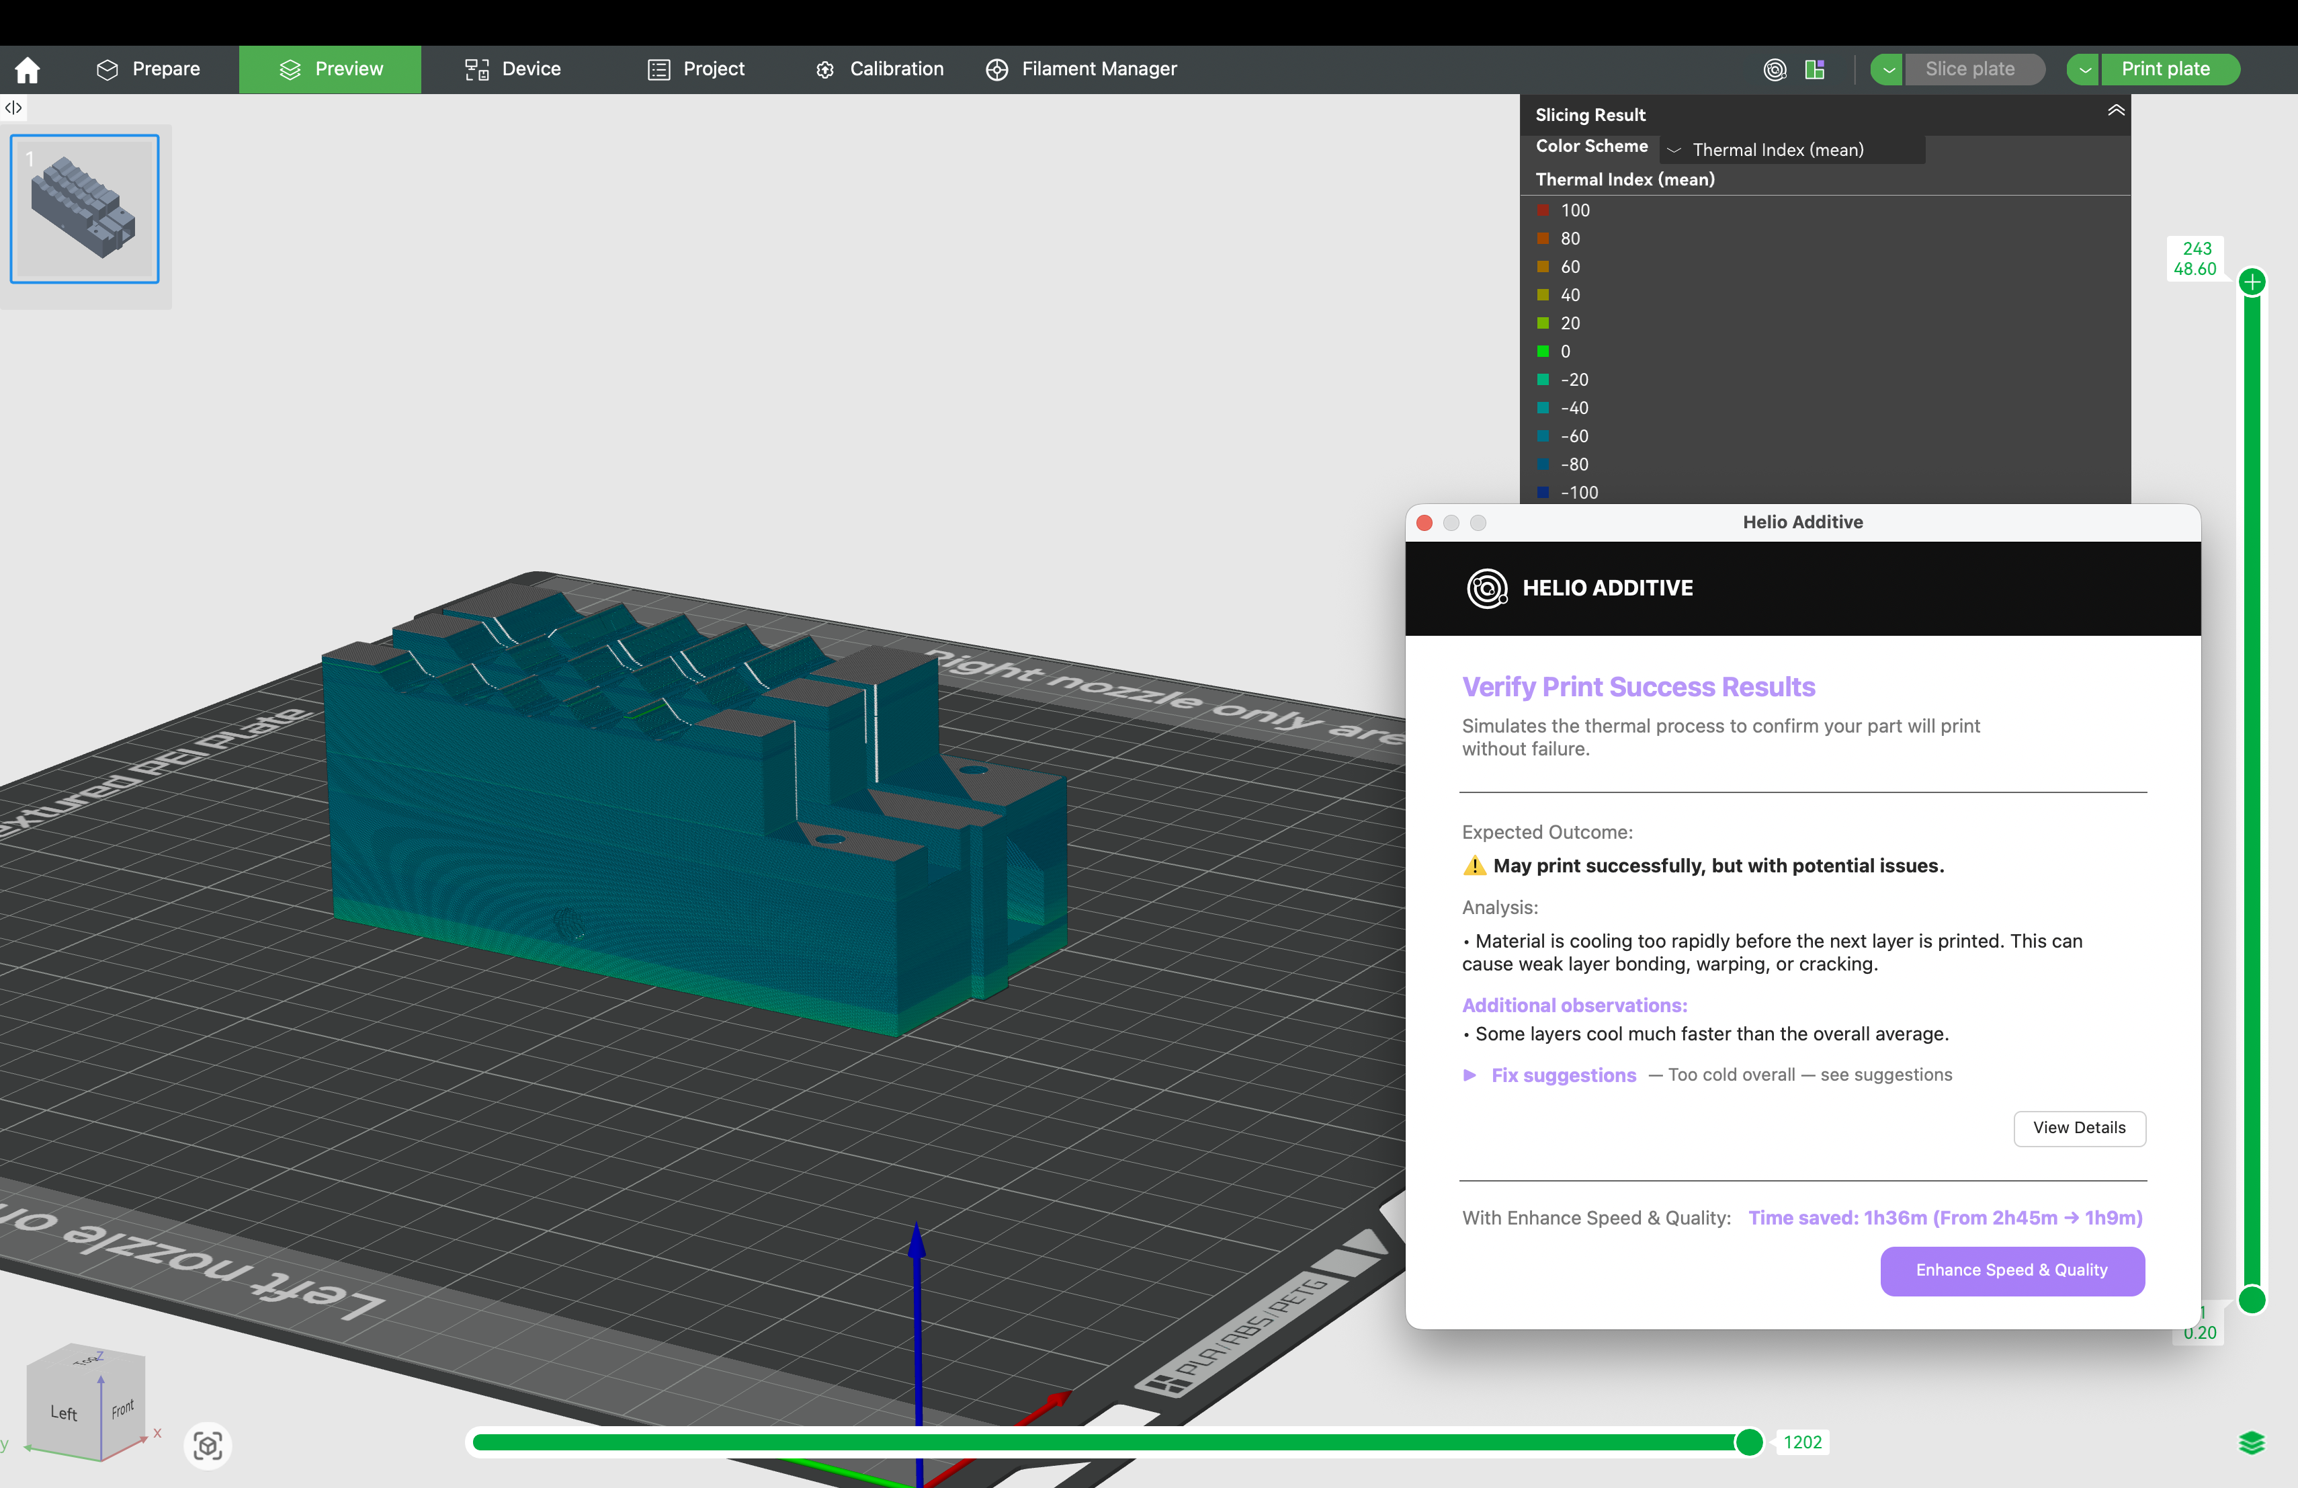Screen dimensions: 2298x1488
Task: Click the thermal index -40 swatch
Action: [1543, 407]
